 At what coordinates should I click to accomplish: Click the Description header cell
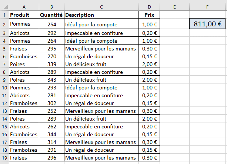click(101, 15)
